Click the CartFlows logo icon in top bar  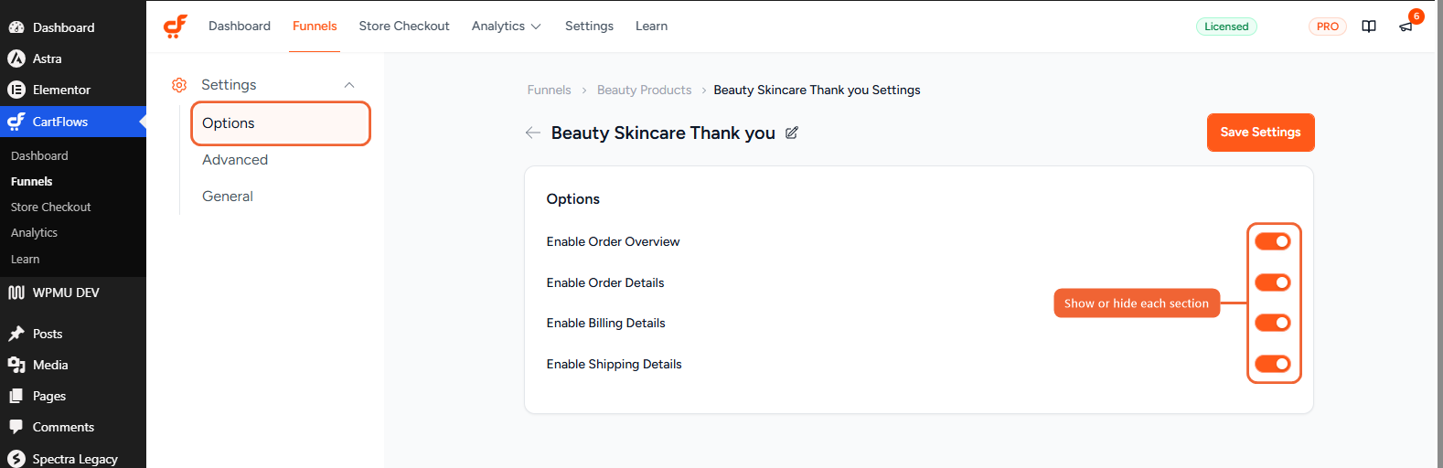tap(176, 27)
